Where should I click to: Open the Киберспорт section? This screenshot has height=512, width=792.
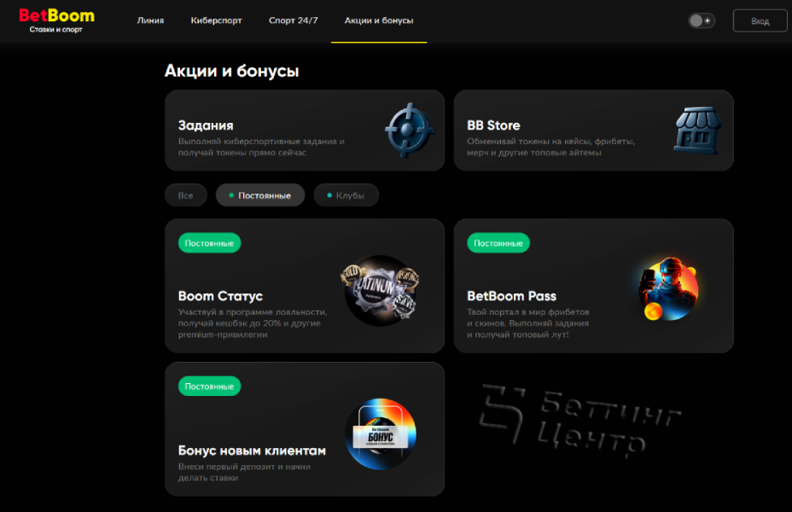click(216, 20)
